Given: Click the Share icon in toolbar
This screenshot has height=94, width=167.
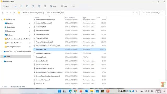Looking at the screenshot, I should (x=39, y=6).
